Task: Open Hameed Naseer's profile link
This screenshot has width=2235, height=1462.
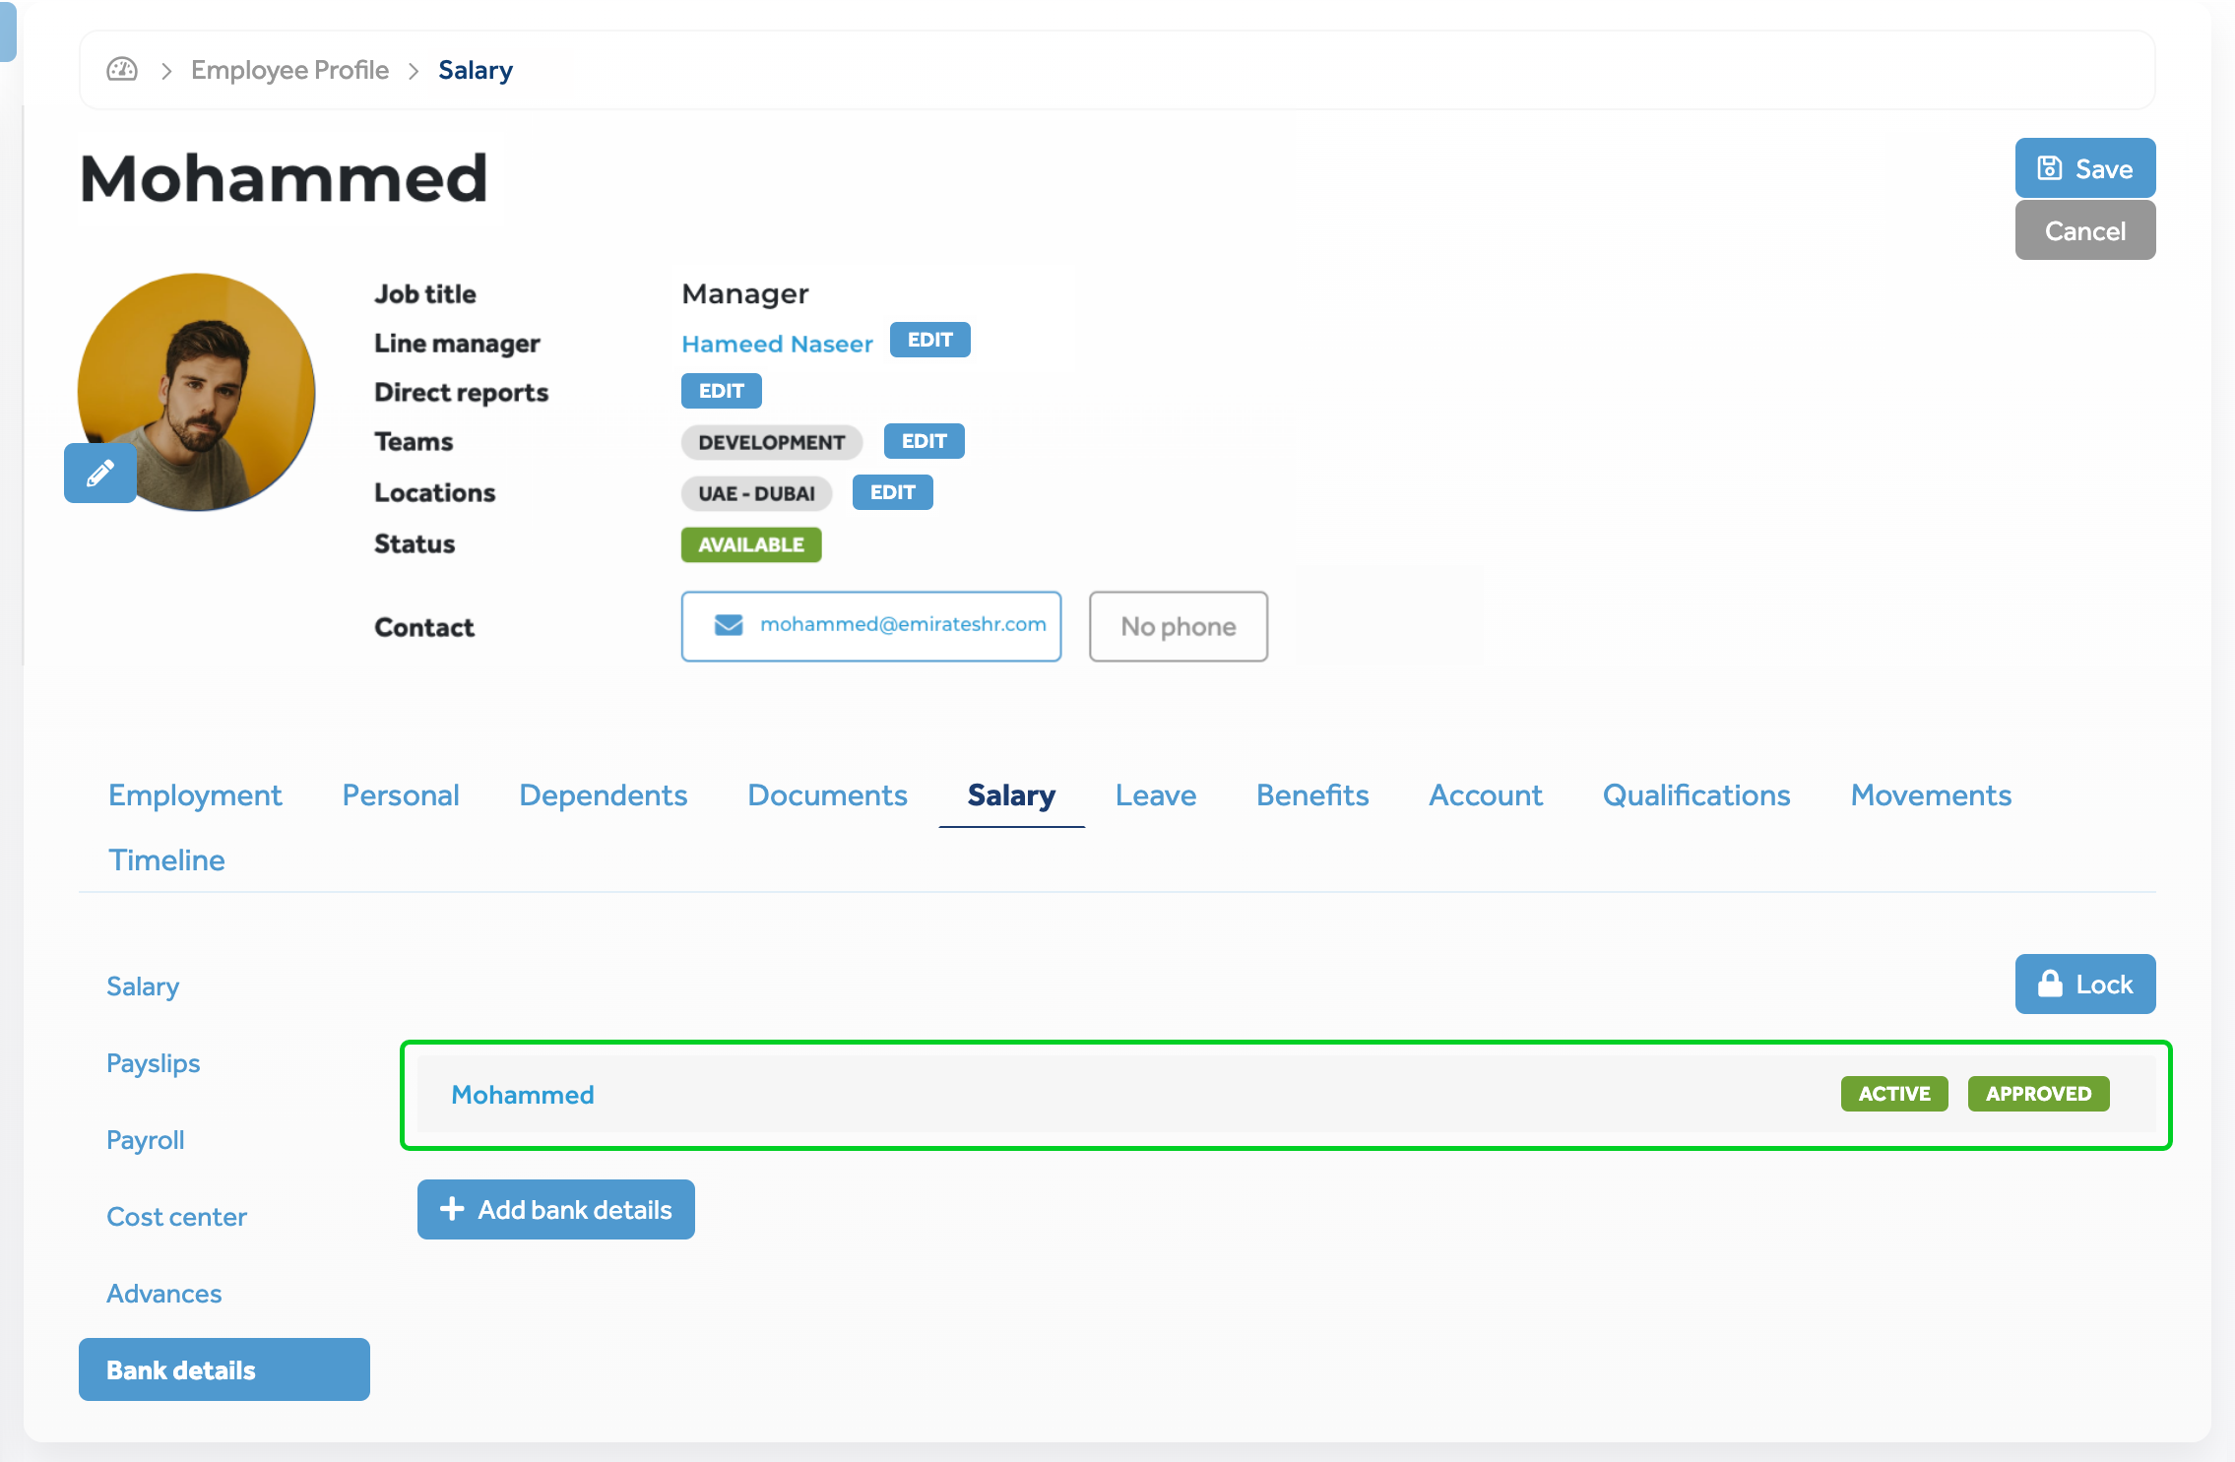Action: pyautogui.click(x=778, y=344)
